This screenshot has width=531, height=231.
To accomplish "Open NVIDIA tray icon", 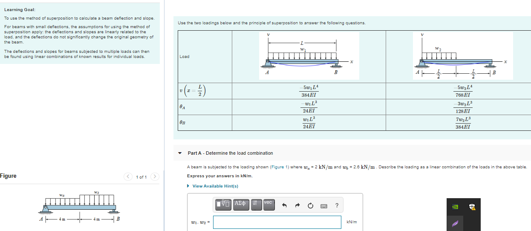I will click(455, 206).
